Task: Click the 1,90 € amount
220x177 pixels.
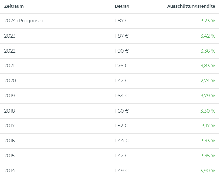Action: pyautogui.click(x=122, y=51)
